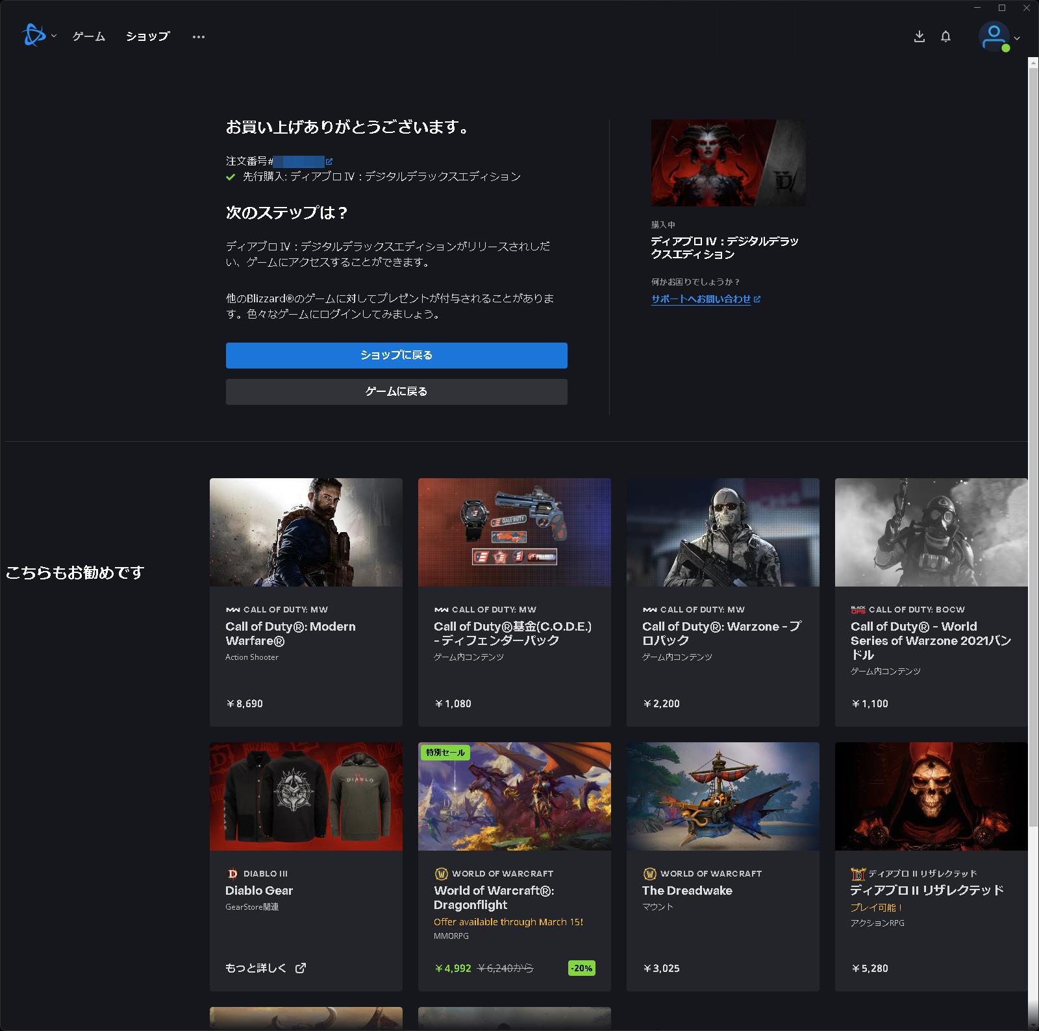The width and height of the screenshot is (1039, 1031).
Task: Expand chevron next to Battle.net logo
Action: [54, 37]
